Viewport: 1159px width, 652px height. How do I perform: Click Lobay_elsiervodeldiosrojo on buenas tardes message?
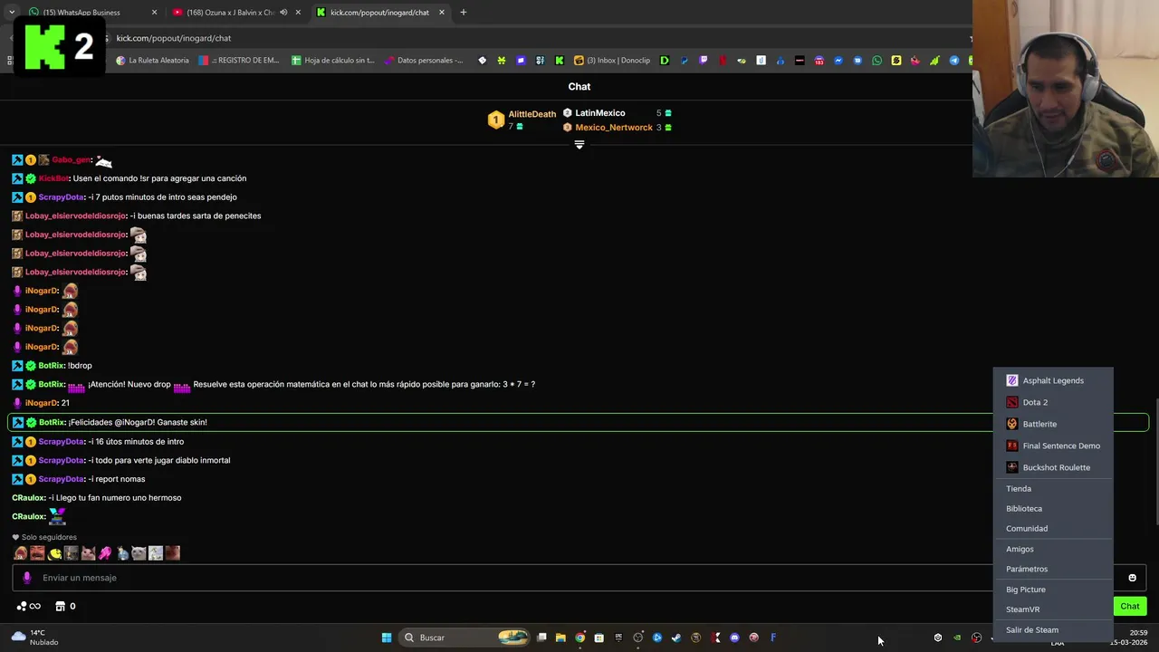(75, 216)
